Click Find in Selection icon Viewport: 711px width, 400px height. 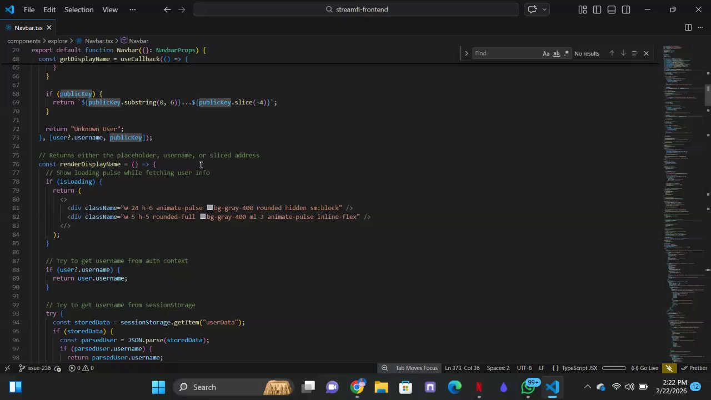[634, 53]
